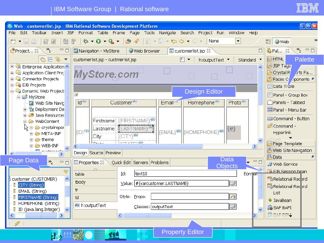Click the green Run button icon

[x=99, y=41]
